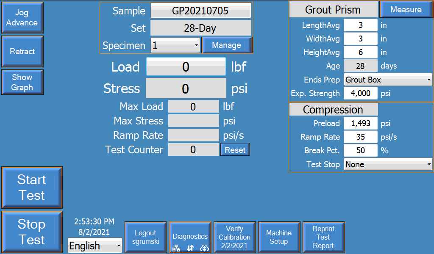This screenshot has width=434, height=254.
Task: Click the Max Stress label
Action: (x=139, y=121)
